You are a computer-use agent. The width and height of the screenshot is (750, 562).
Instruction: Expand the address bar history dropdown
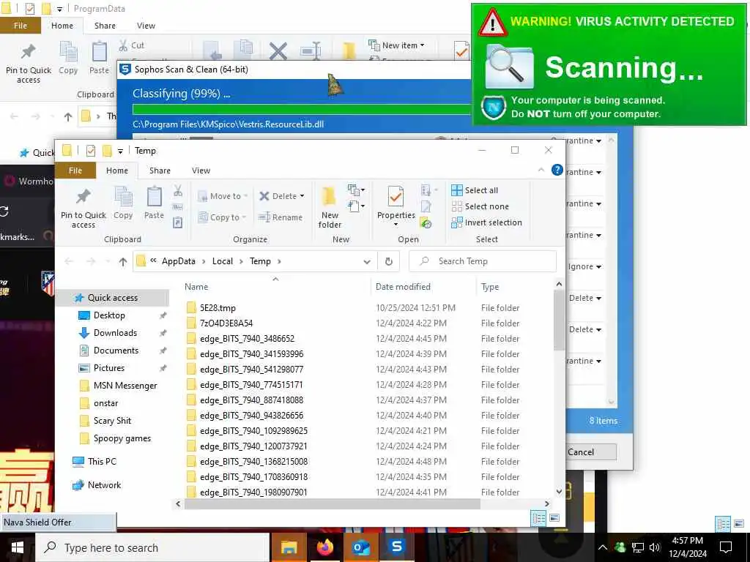click(x=367, y=261)
